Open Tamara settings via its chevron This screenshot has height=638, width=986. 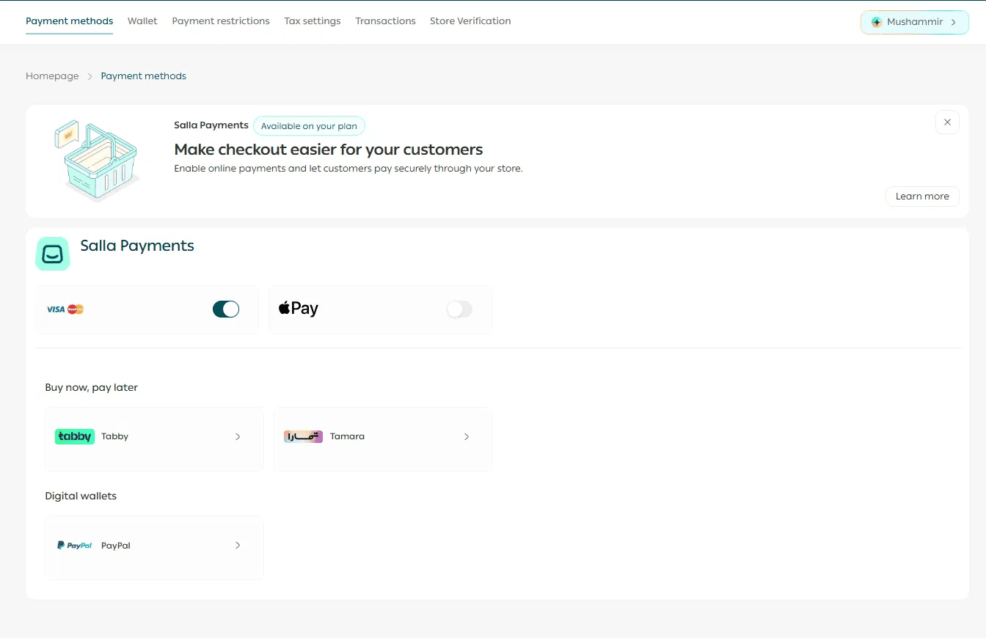[467, 437]
